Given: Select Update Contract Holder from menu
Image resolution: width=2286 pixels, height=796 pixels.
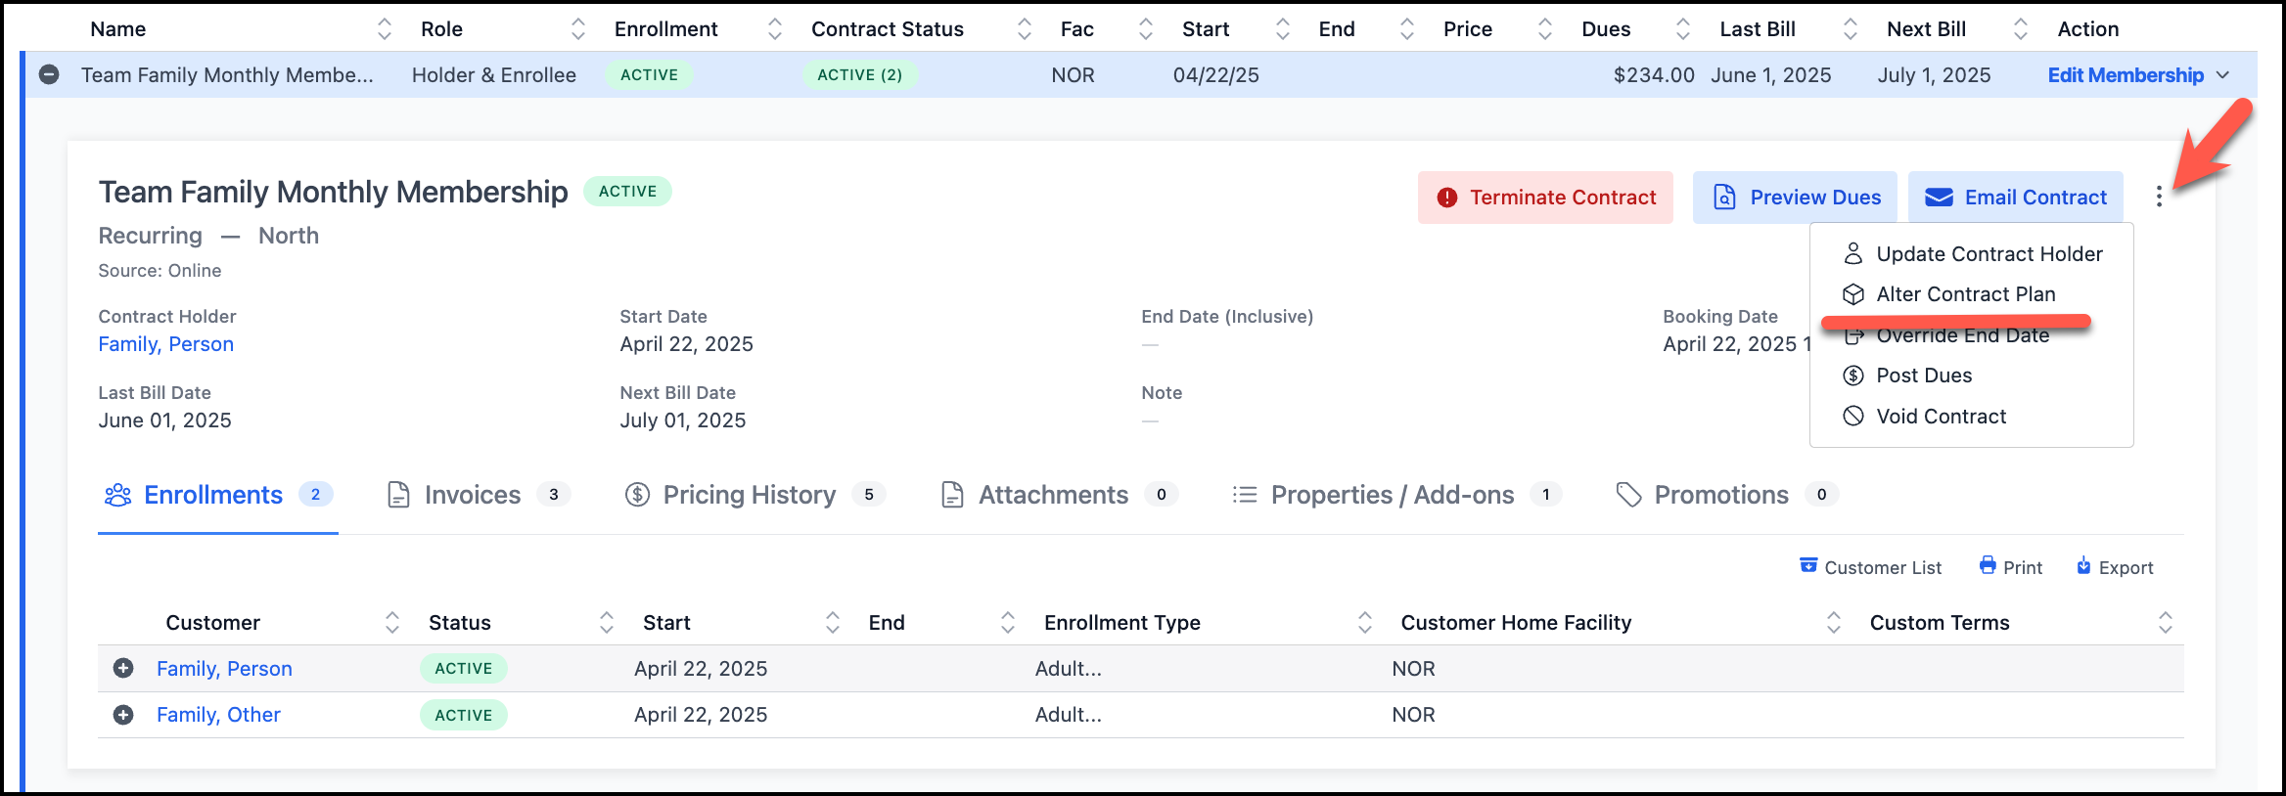Looking at the screenshot, I should click(x=1972, y=254).
